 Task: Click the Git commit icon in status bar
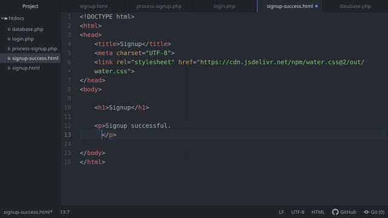click(366, 212)
